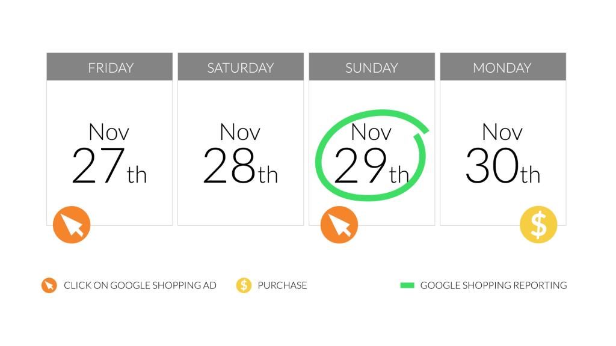This screenshot has width=616, height=346.
Task: Select the MONDAY header
Action: (x=503, y=67)
